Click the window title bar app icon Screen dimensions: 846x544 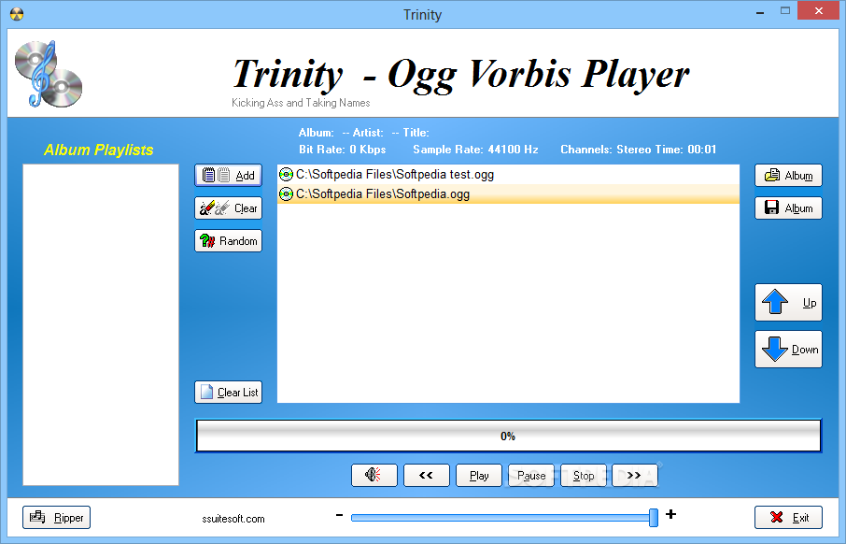click(x=17, y=14)
